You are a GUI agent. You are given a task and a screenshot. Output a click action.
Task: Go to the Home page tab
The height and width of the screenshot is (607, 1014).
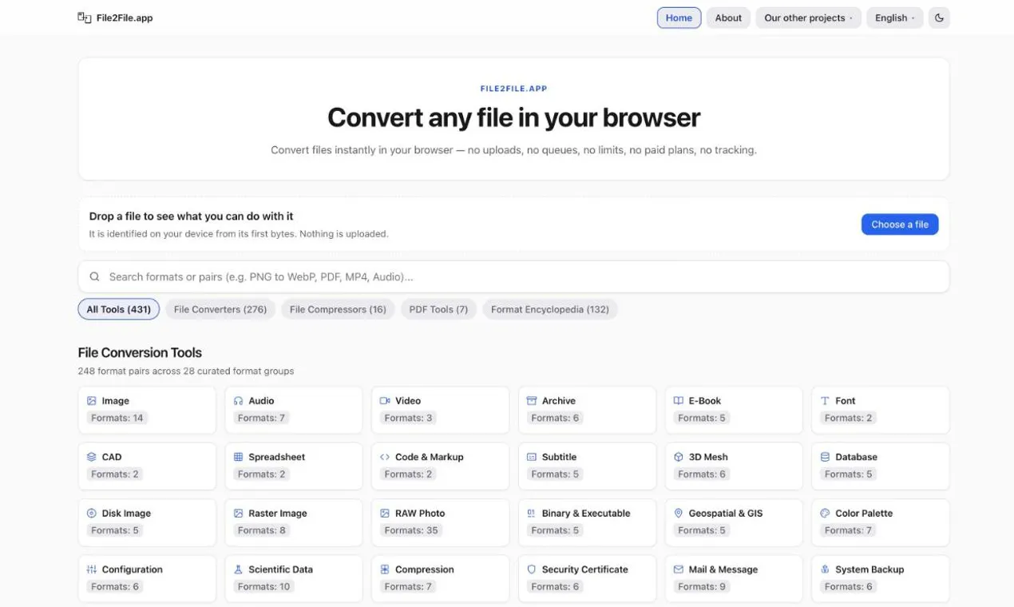pos(679,18)
